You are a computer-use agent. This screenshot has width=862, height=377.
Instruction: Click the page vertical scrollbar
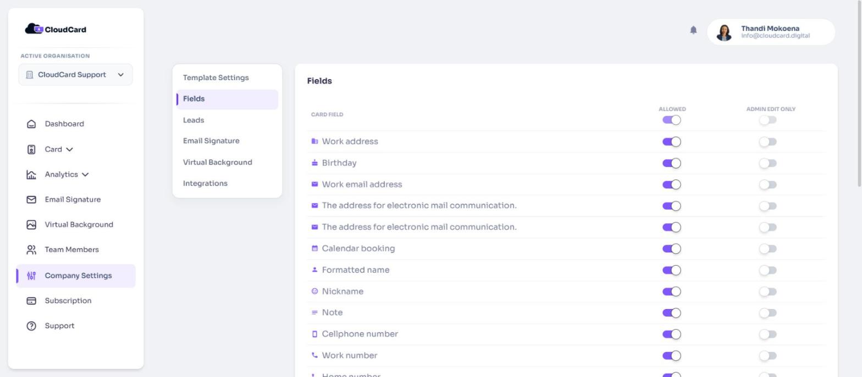point(859,93)
